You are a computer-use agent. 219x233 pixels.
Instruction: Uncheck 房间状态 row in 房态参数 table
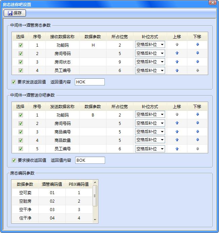click(x=21, y=62)
